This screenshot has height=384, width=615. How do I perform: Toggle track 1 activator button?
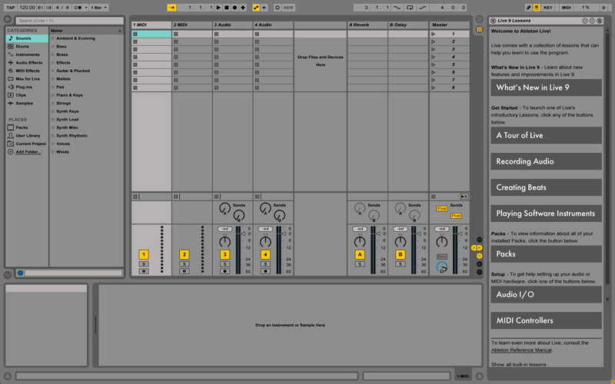click(x=144, y=255)
